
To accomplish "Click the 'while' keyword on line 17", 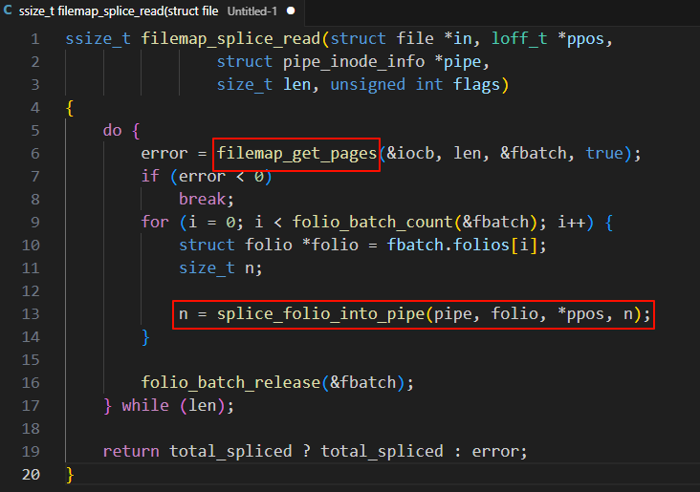I will click(145, 405).
